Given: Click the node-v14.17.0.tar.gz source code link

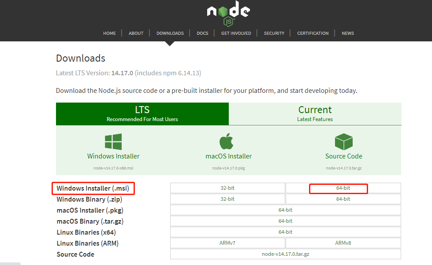Looking at the screenshot, I should 285,254.
